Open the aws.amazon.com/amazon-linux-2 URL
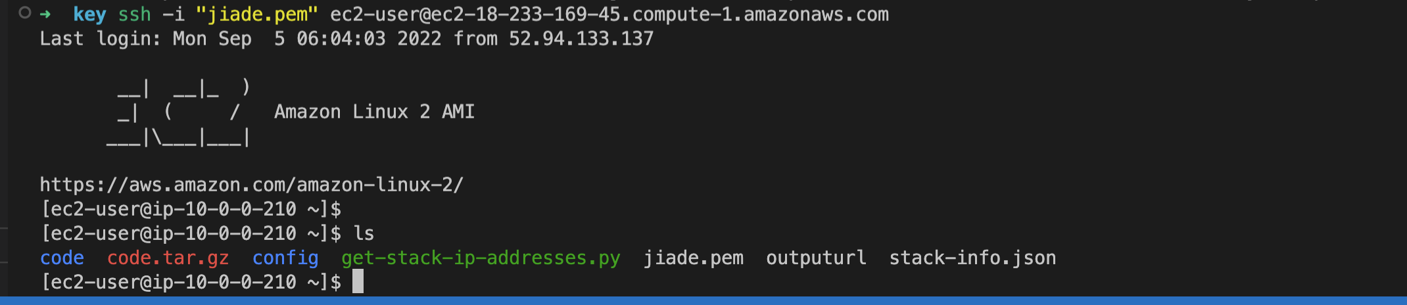1407x305 pixels. (251, 185)
